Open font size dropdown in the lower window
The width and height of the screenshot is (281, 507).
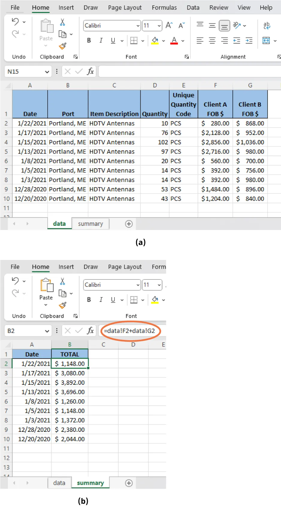[x=159, y=285]
